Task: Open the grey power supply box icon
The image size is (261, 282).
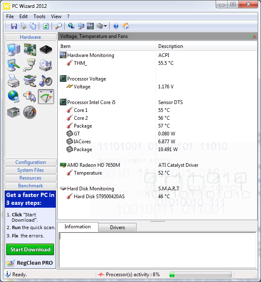Action: 14,112
